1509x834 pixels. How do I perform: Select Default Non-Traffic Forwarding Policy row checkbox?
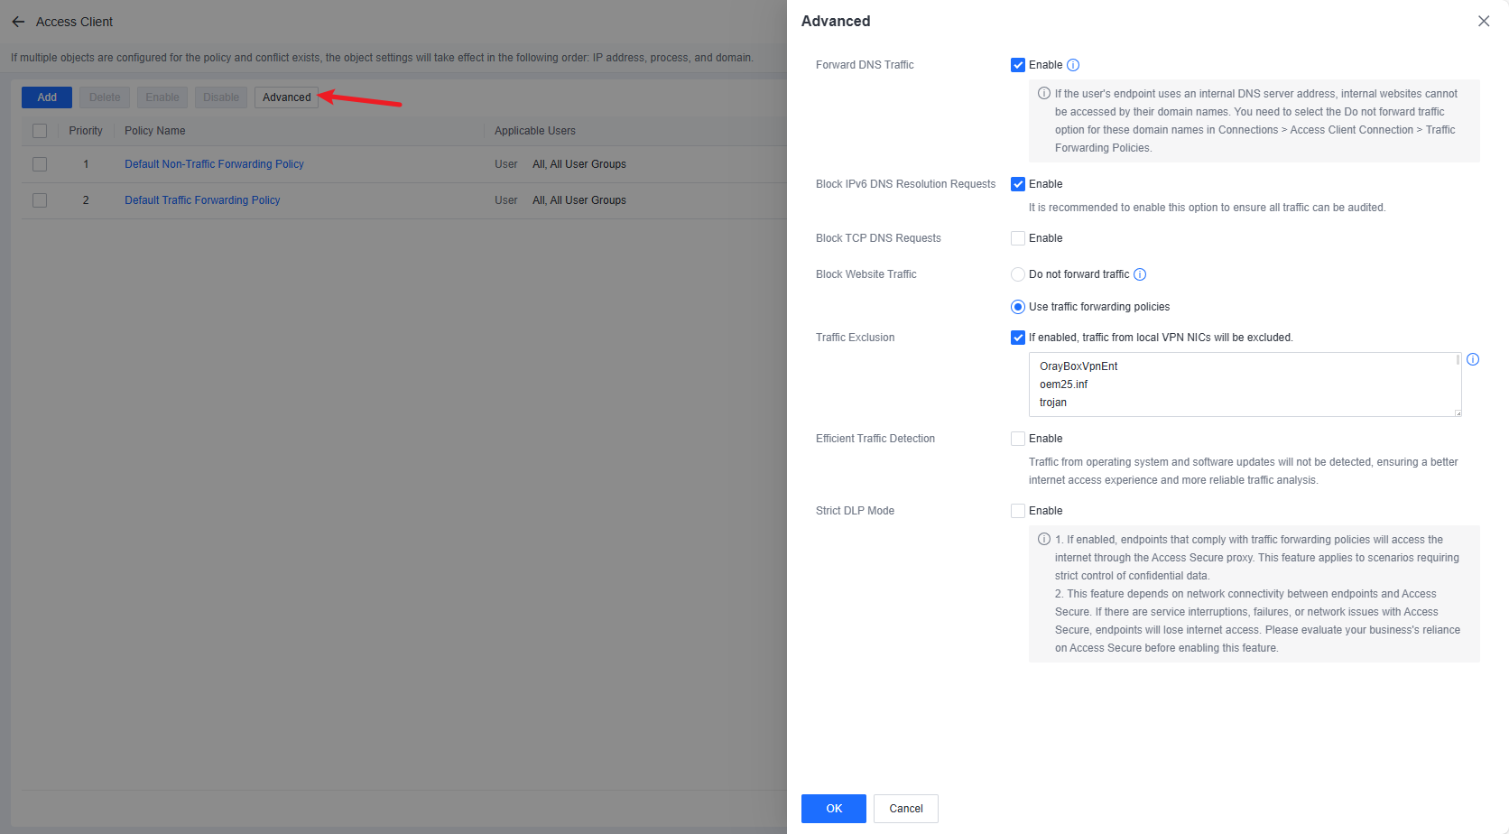tap(40, 164)
